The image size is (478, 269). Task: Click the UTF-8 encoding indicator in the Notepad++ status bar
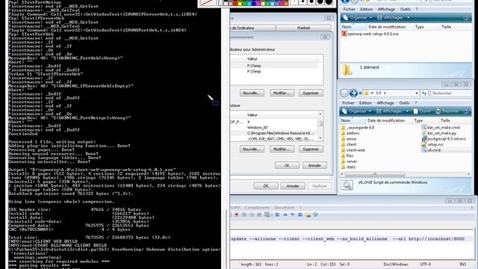tap(425, 264)
